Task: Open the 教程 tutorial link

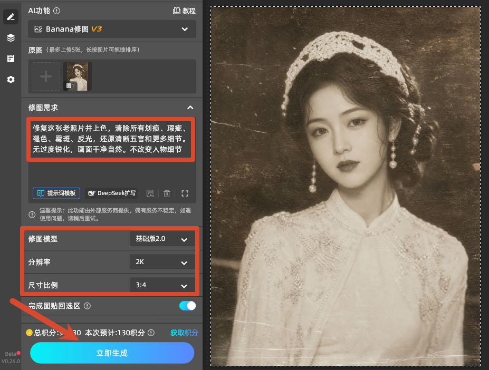Action: (184, 11)
